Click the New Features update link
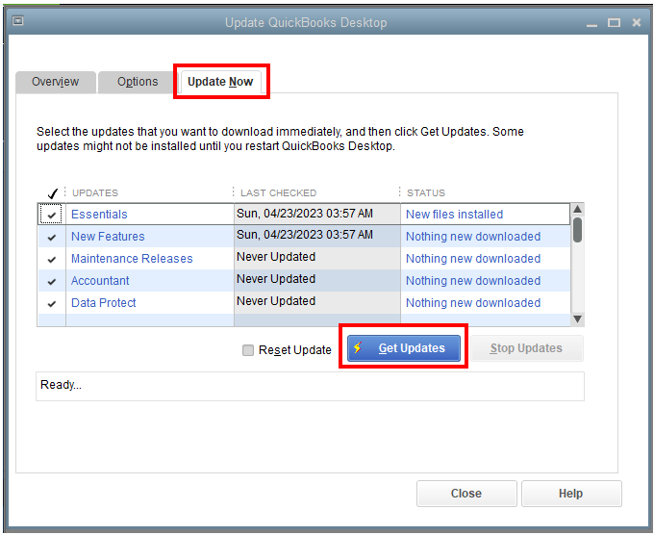The height and width of the screenshot is (535, 654). point(108,236)
